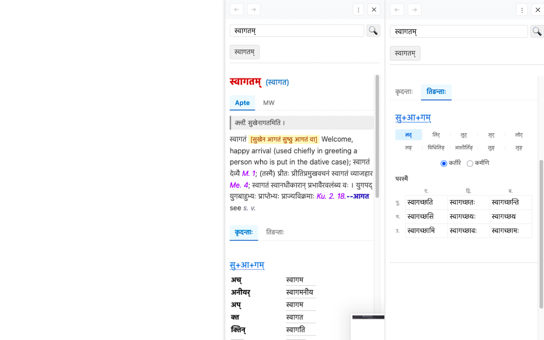This screenshot has height=340, width=544.
Task: Go back in the left dictionary panel
Action: (x=236, y=9)
